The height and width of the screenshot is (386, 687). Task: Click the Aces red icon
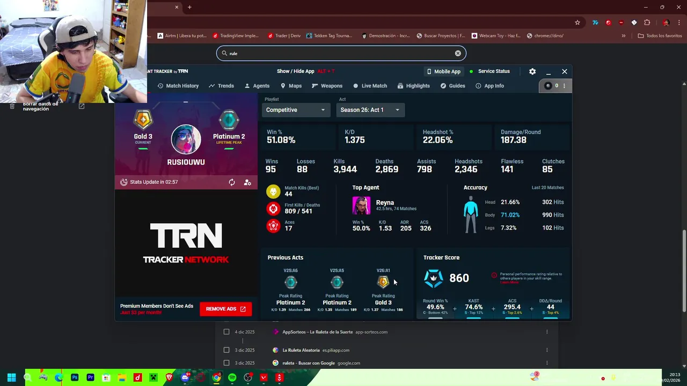tap(273, 226)
